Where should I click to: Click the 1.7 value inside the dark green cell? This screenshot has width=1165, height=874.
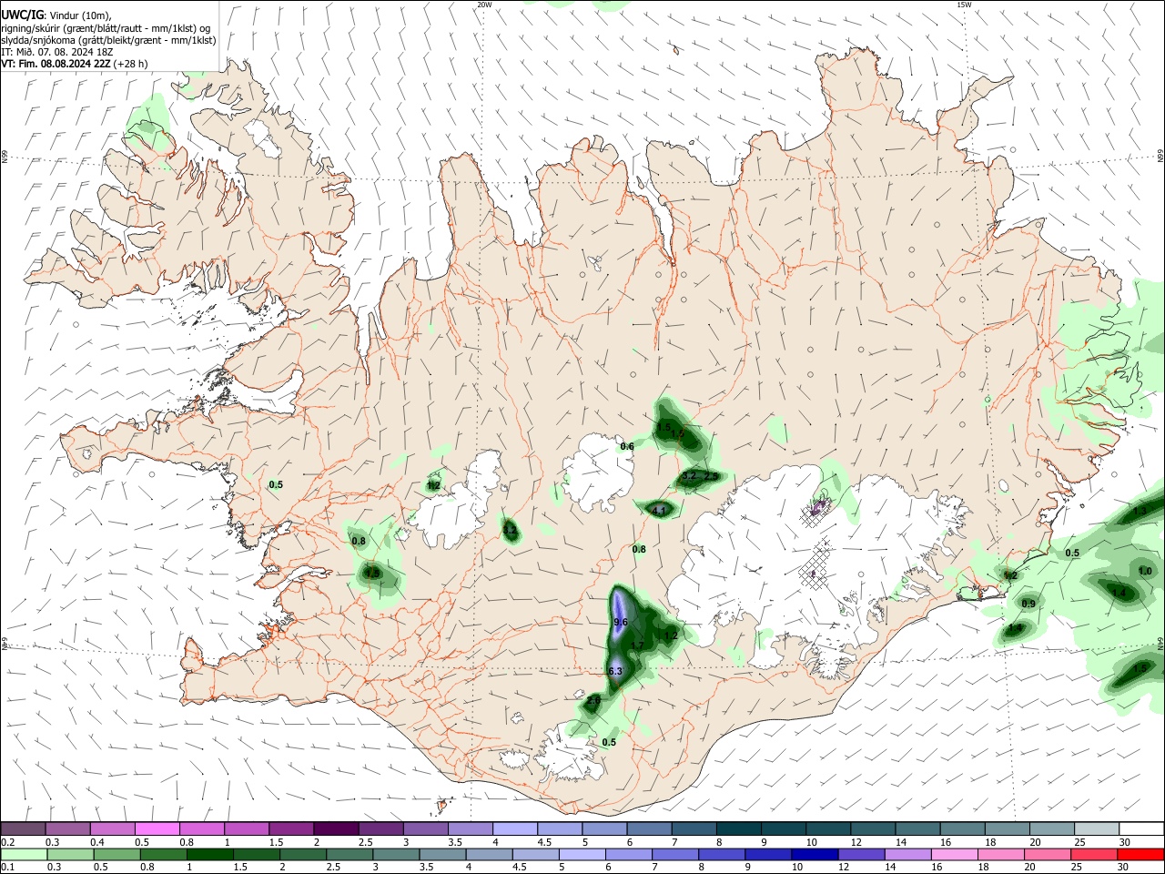[638, 645]
